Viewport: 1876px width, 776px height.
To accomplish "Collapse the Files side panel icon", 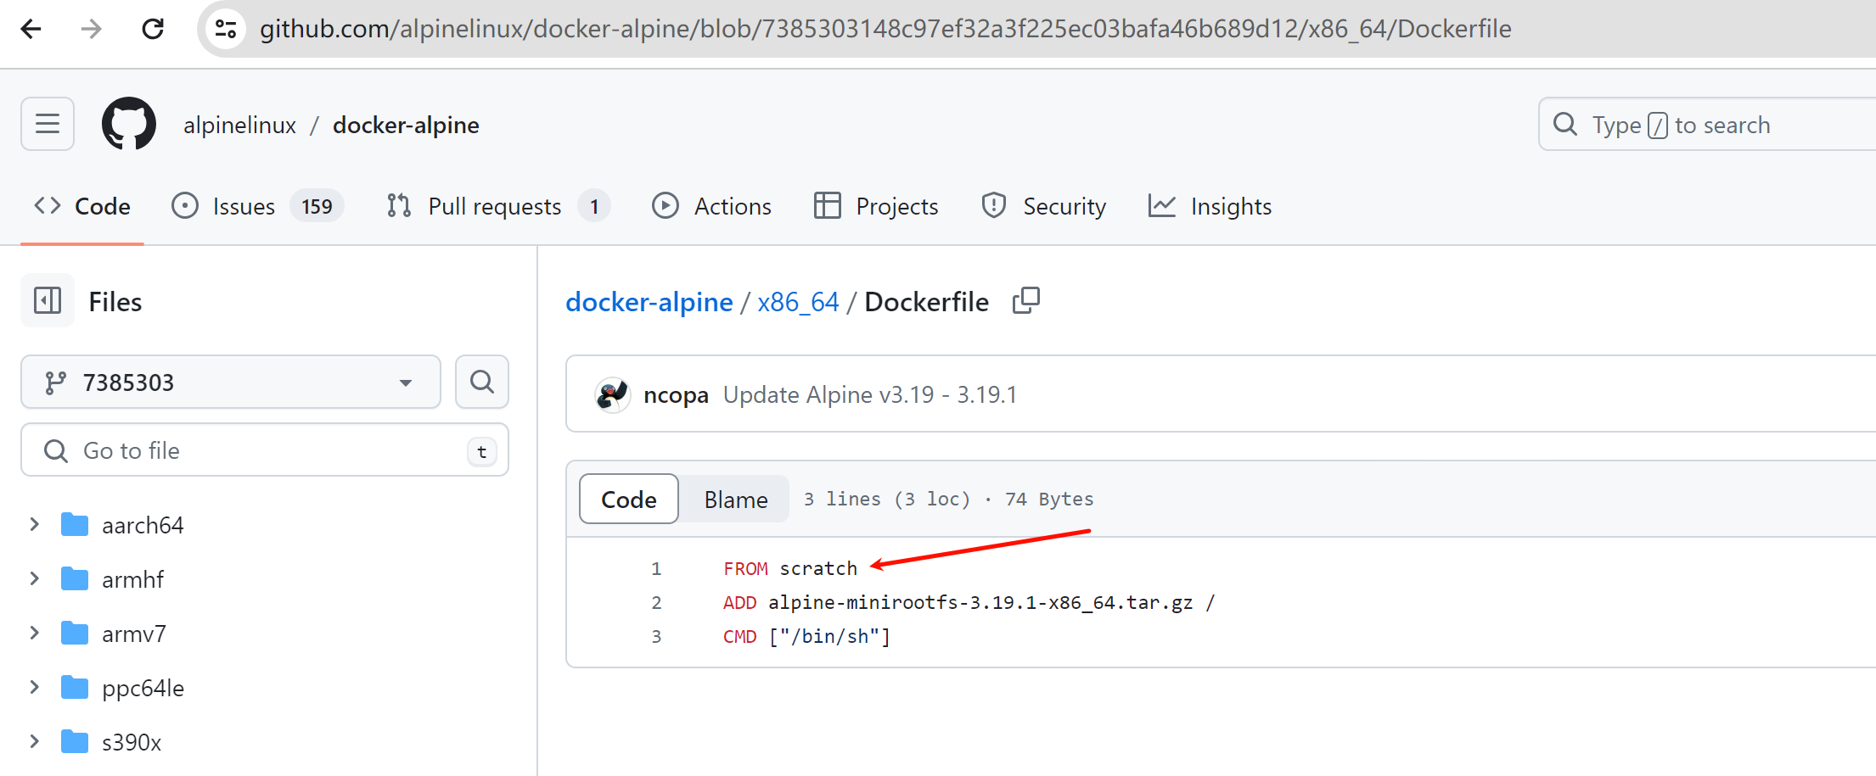I will click(48, 300).
